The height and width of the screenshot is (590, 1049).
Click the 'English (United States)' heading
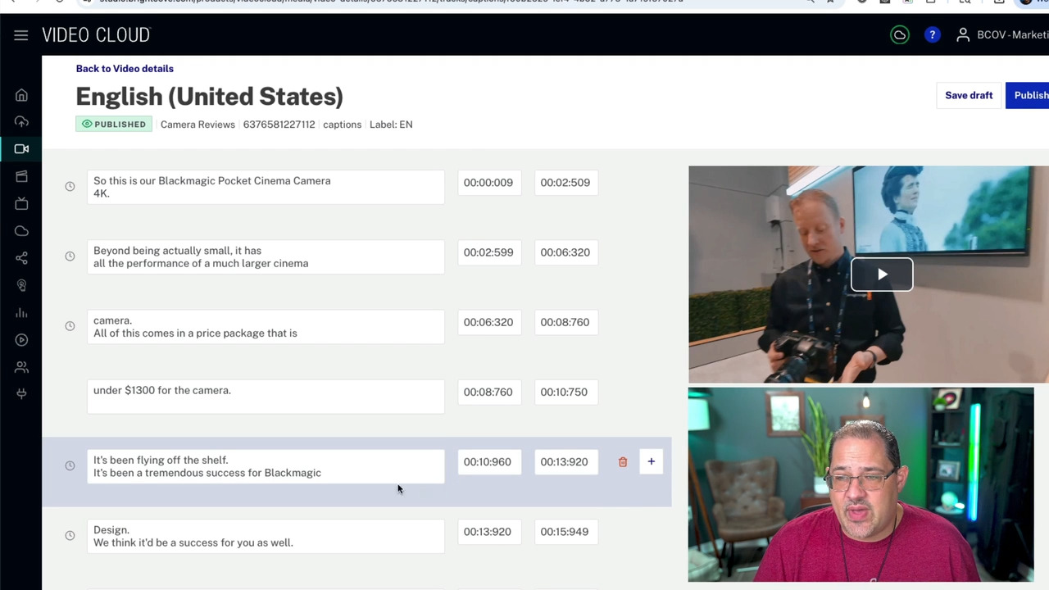210,97
